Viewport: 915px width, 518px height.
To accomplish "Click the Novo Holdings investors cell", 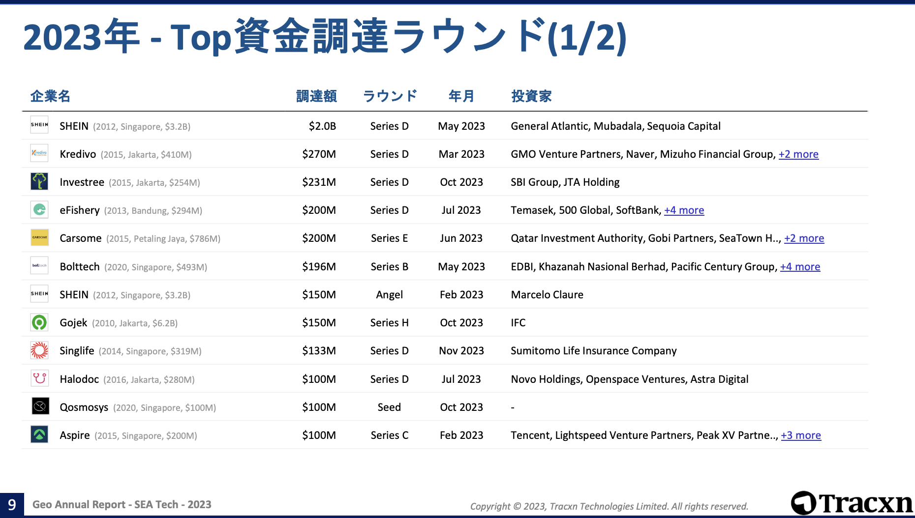I will click(629, 379).
